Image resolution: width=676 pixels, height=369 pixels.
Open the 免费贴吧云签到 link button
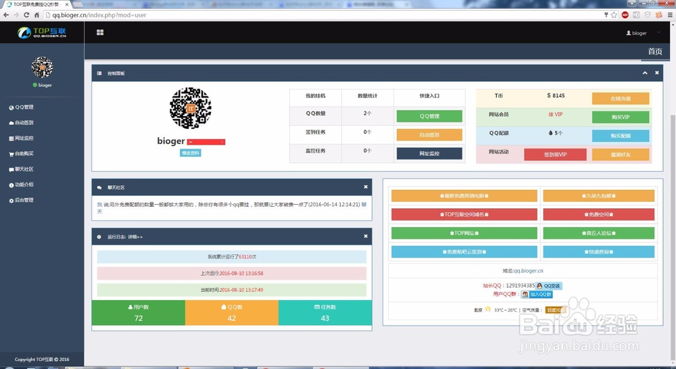click(464, 252)
